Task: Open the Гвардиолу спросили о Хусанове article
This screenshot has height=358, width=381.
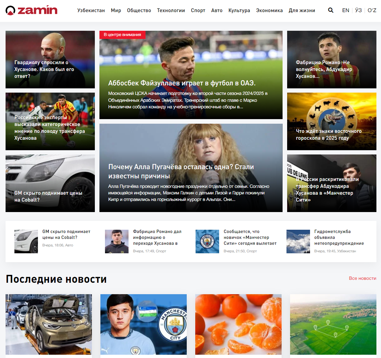Action: (50, 60)
